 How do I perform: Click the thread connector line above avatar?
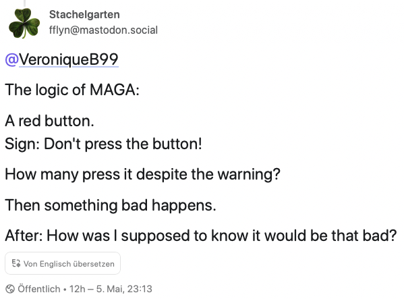(25, 3)
